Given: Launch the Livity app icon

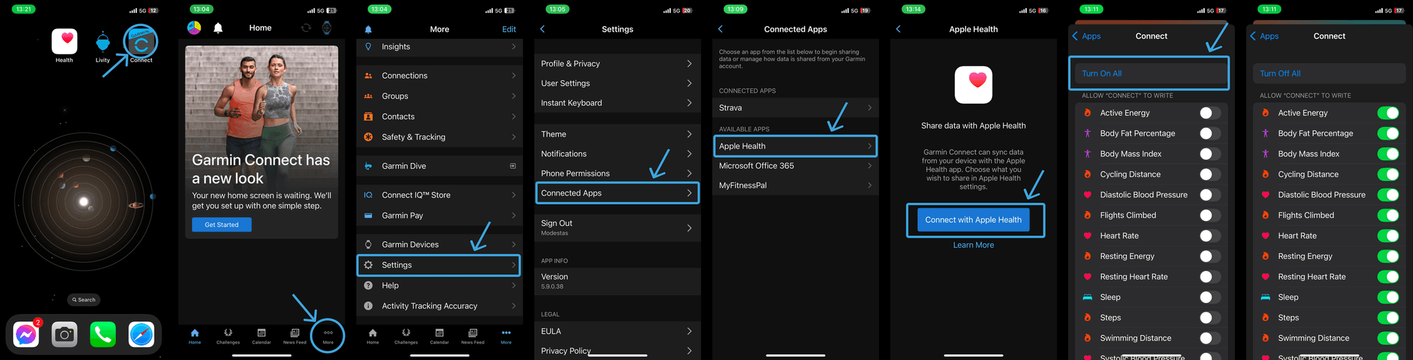Looking at the screenshot, I should [x=103, y=41].
